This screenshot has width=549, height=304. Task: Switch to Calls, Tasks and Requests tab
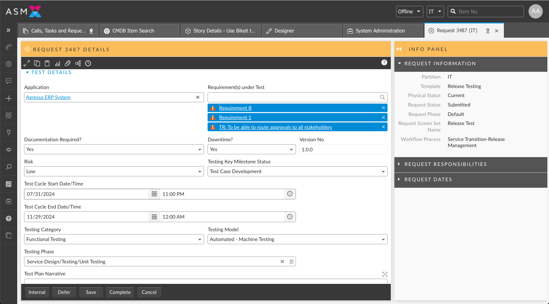tap(58, 31)
